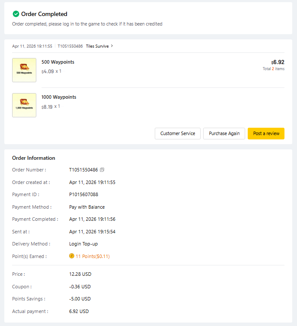Click the 11 Points($0.11) earned text
Viewport: 297px width, 326px height.
pyautogui.click(x=93, y=256)
